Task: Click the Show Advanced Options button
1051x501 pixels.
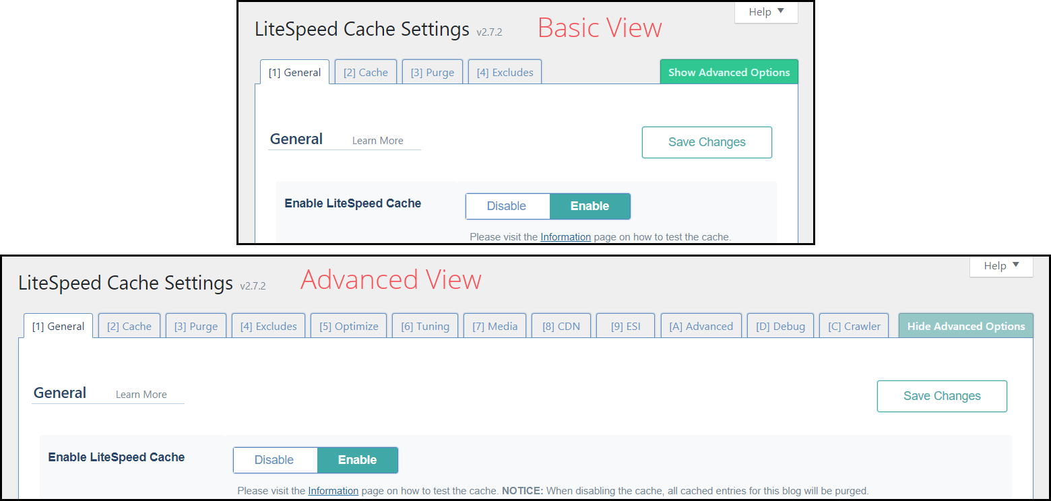Action: click(729, 72)
